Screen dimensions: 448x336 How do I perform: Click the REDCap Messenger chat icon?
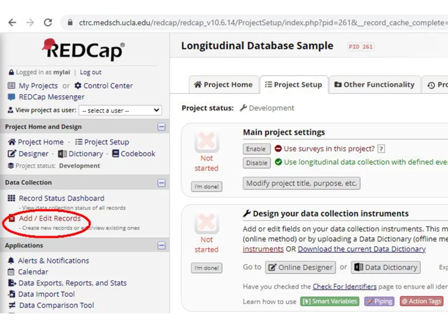11,97
